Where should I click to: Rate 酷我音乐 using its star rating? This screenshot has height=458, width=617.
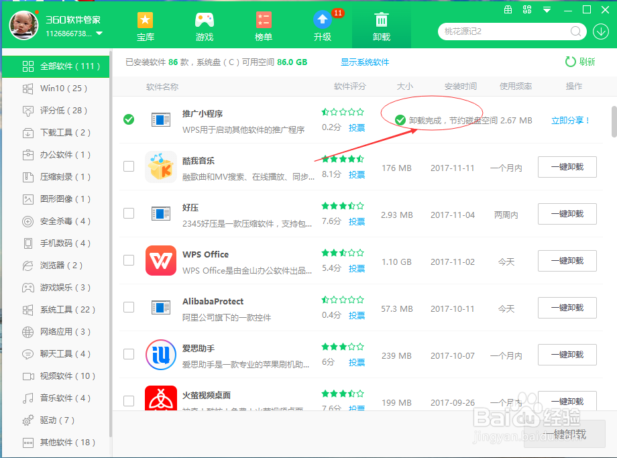[343, 159]
